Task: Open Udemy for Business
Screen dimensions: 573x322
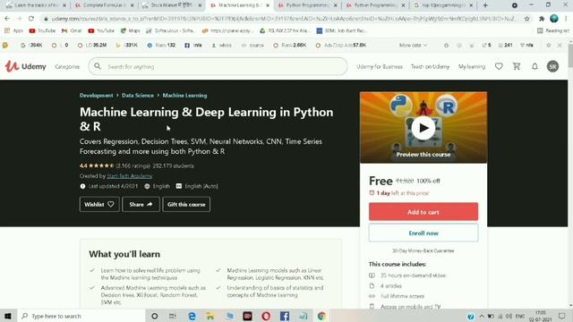Action: pyautogui.click(x=380, y=66)
